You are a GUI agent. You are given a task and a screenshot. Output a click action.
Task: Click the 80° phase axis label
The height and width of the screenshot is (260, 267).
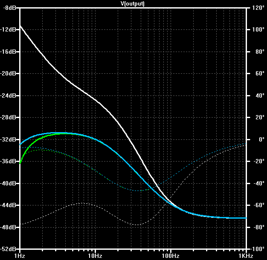coord(260,52)
